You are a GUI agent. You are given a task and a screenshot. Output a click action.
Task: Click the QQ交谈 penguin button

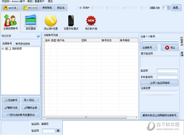11,8
